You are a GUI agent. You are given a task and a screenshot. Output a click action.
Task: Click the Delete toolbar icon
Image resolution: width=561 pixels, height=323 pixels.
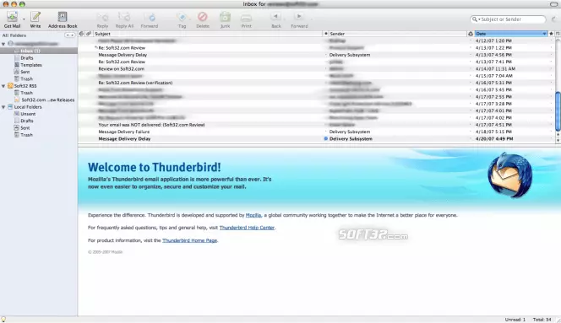[x=203, y=17]
